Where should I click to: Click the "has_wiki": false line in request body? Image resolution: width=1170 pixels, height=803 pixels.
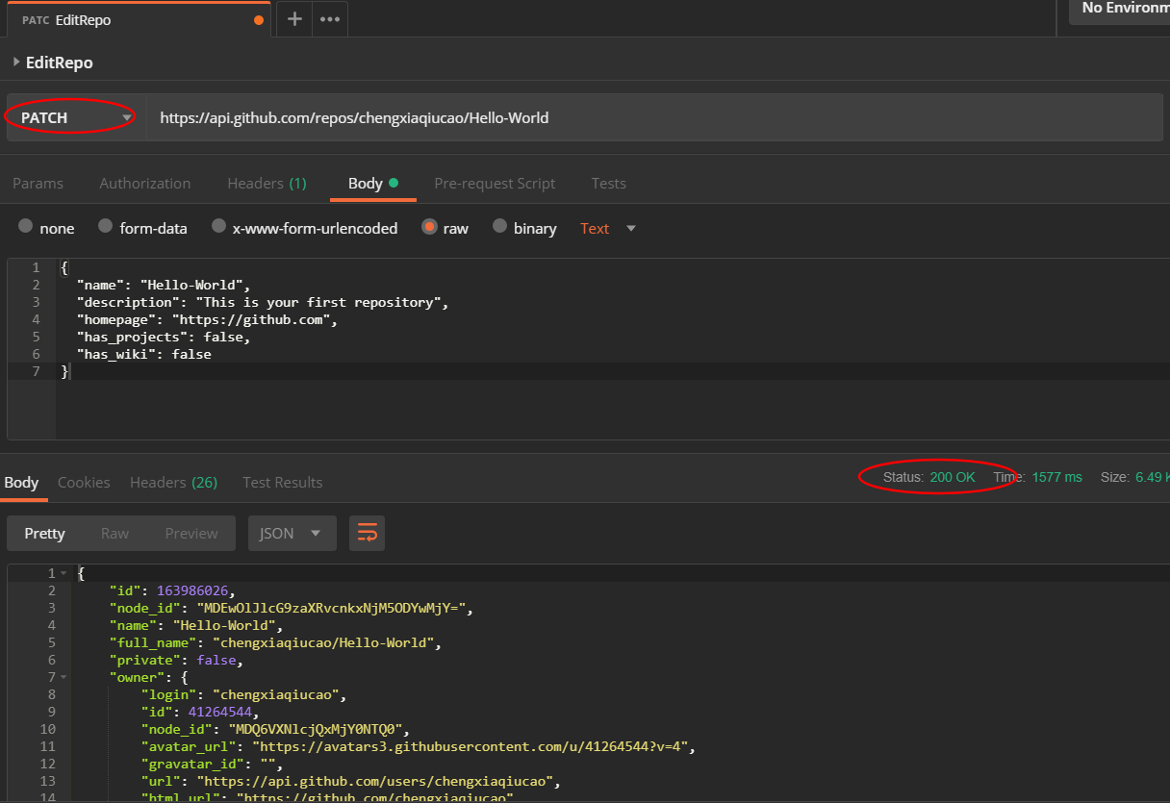click(x=143, y=354)
